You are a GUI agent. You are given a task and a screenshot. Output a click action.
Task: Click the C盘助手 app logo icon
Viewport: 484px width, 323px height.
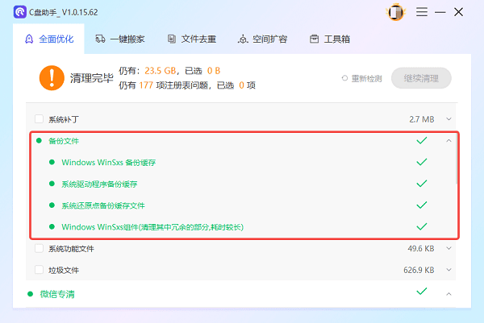(x=19, y=12)
